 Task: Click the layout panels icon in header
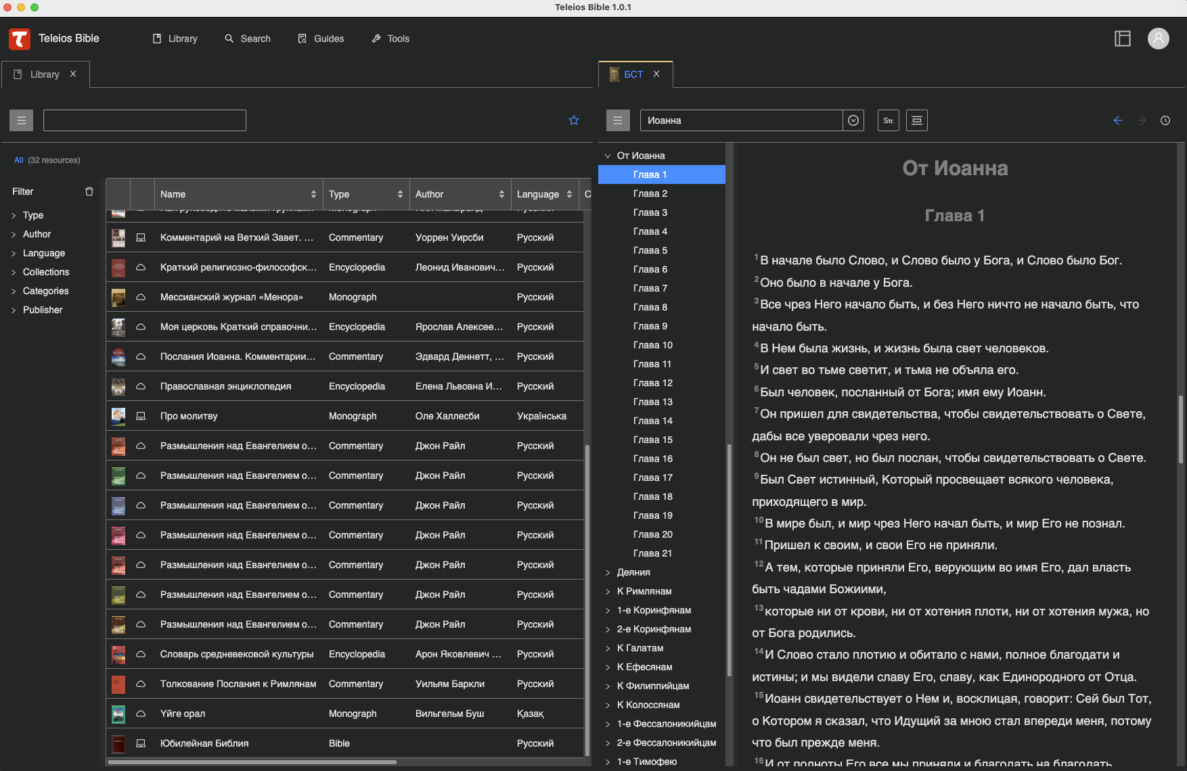click(1123, 39)
